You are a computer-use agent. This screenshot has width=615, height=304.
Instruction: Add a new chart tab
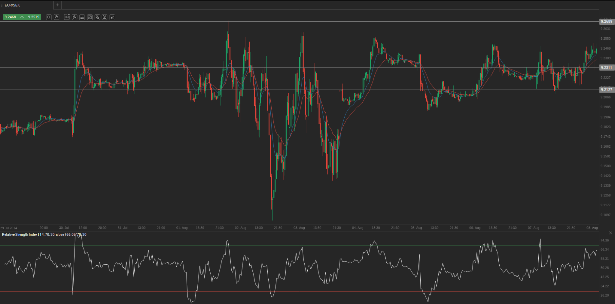(x=58, y=5)
